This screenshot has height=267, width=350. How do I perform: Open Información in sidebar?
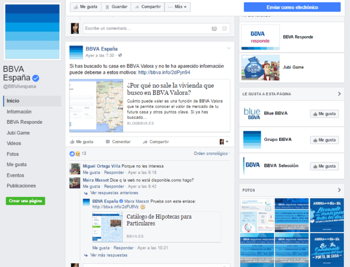(x=19, y=112)
